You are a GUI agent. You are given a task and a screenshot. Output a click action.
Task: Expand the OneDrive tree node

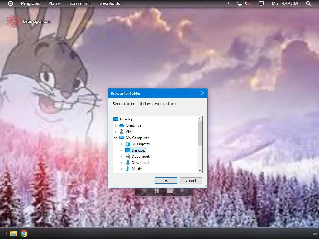pyautogui.click(x=115, y=125)
